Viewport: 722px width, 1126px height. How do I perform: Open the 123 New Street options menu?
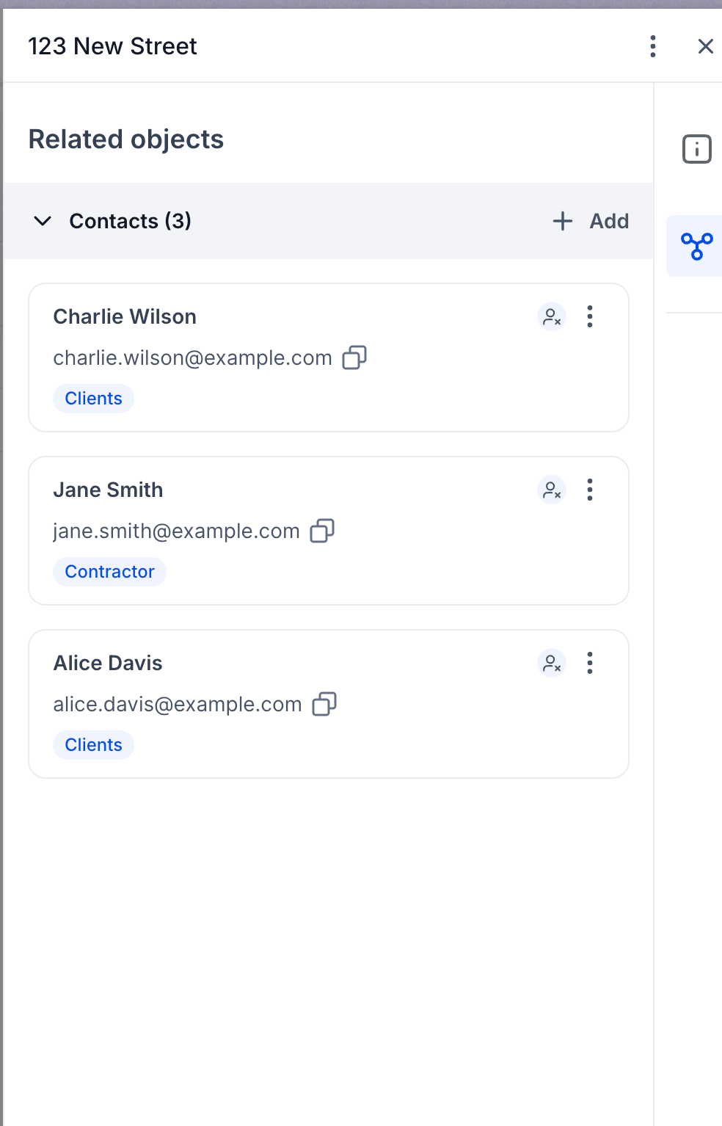pos(652,46)
